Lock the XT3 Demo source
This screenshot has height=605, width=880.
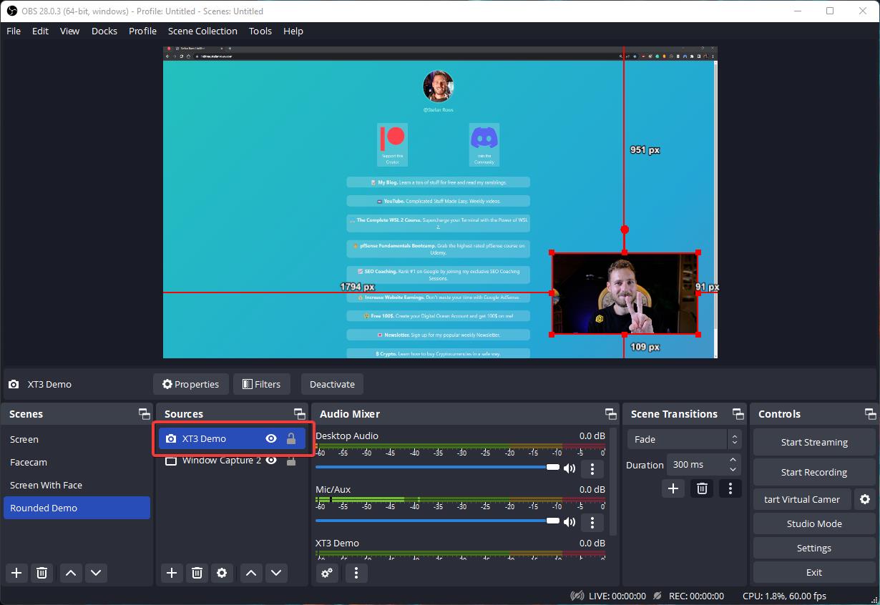click(291, 439)
